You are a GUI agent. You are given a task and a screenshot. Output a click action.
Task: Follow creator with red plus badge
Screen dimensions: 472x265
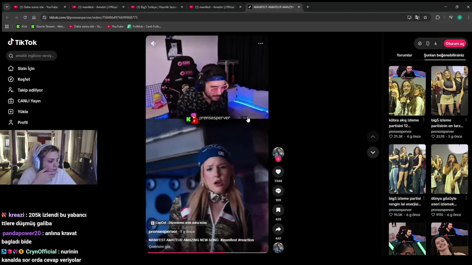(x=278, y=159)
